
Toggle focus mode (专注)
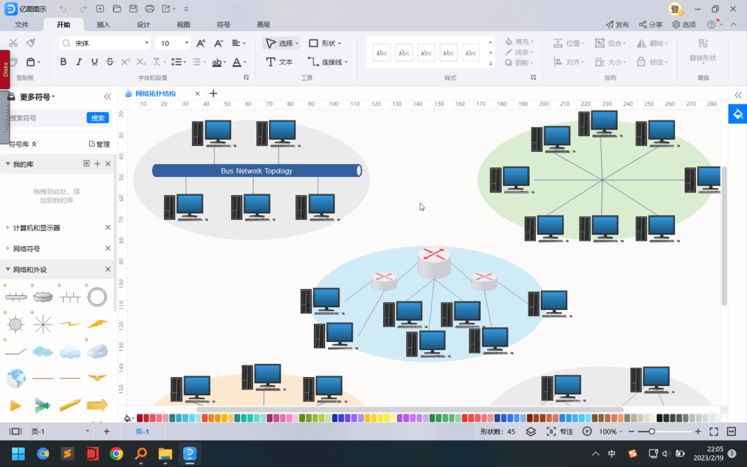coord(560,431)
